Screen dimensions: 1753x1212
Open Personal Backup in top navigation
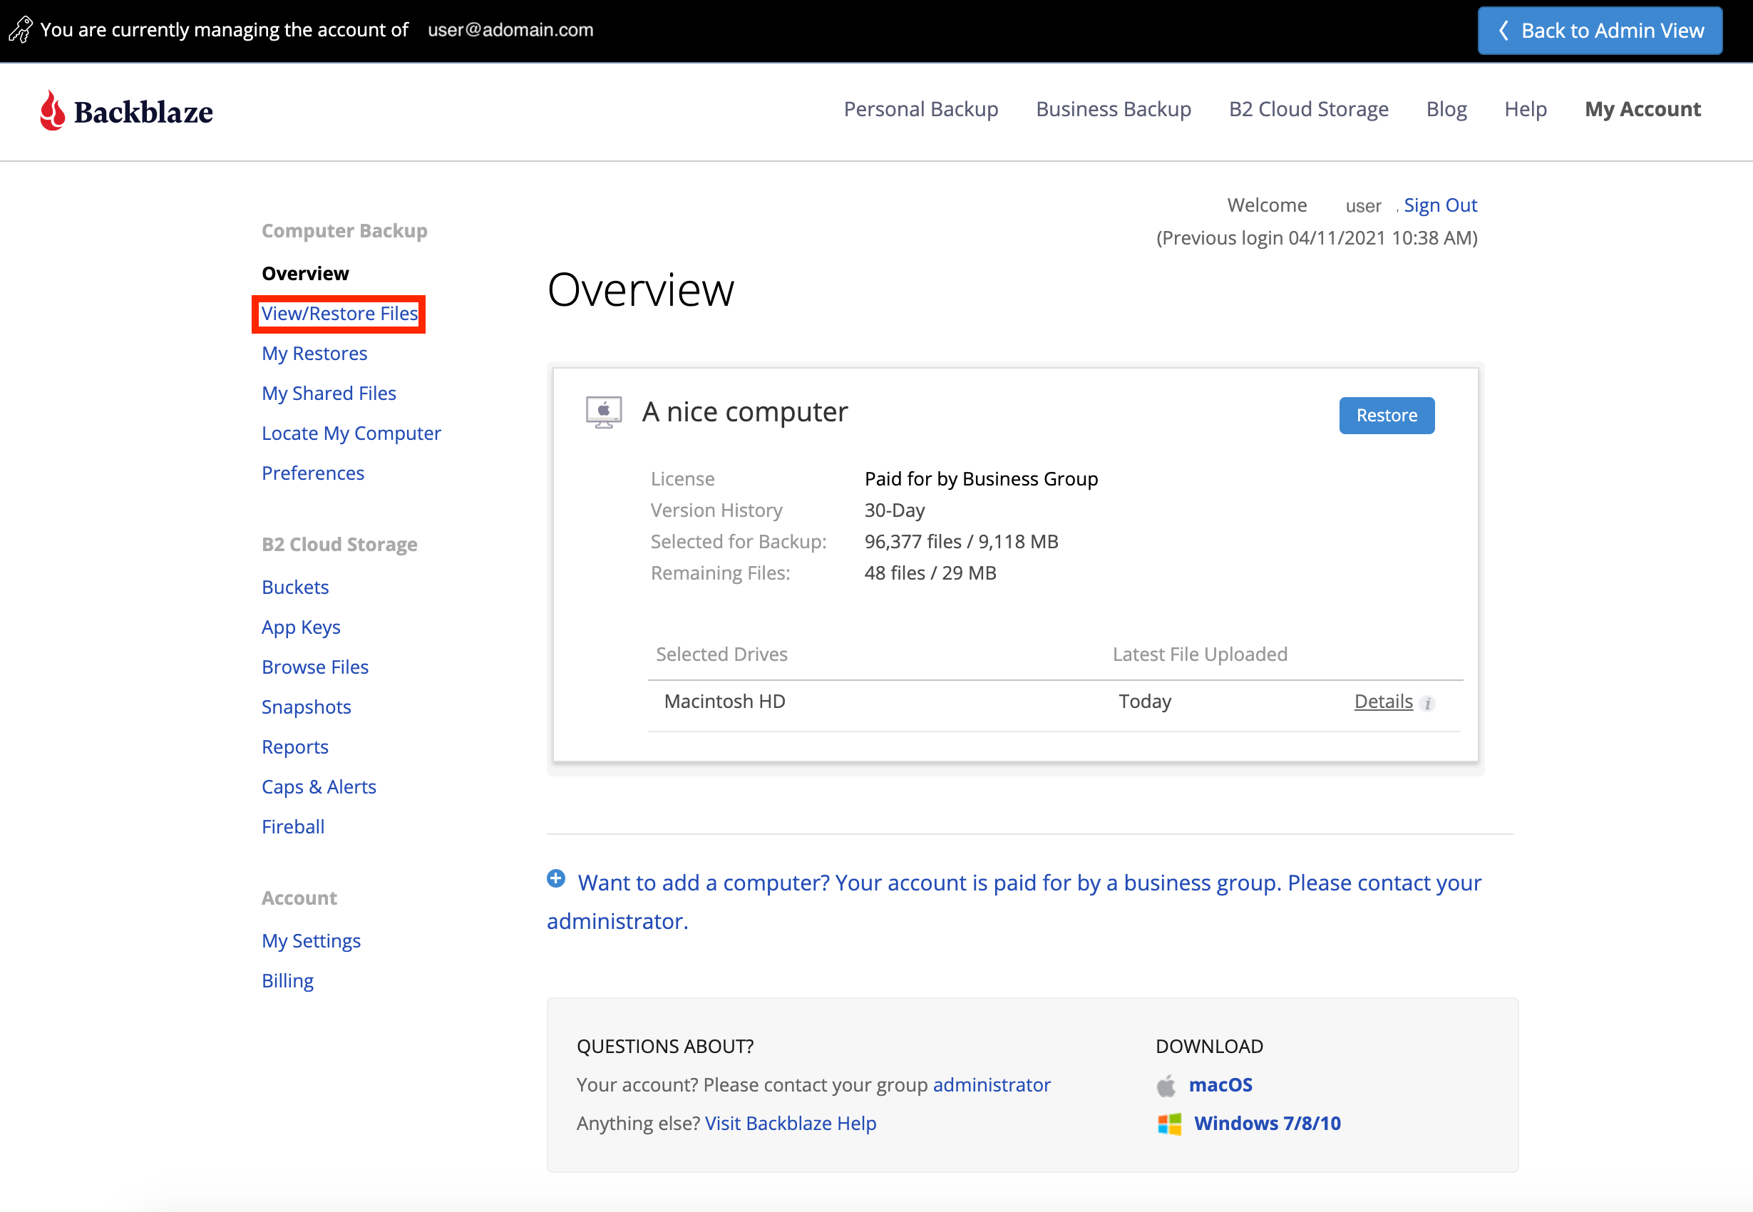(x=921, y=109)
